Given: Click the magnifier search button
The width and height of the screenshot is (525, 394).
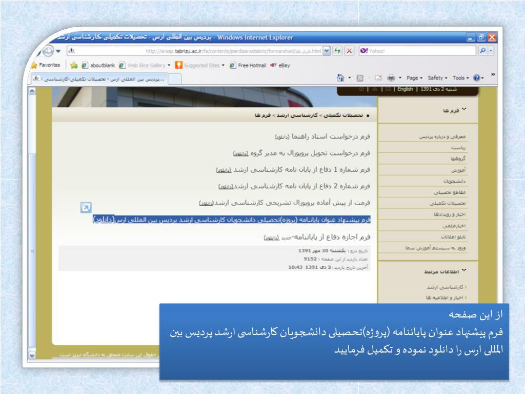Looking at the screenshot, I should tap(482, 51).
